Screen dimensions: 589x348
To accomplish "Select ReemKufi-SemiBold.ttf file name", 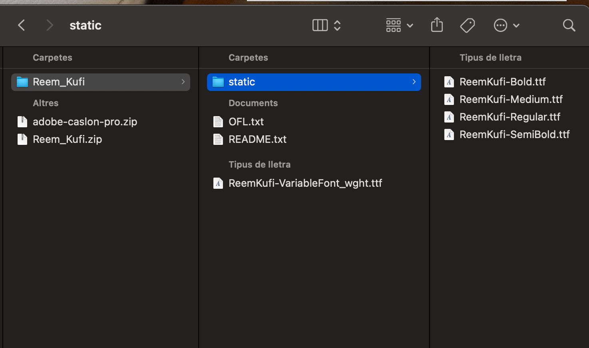I will pos(515,134).
